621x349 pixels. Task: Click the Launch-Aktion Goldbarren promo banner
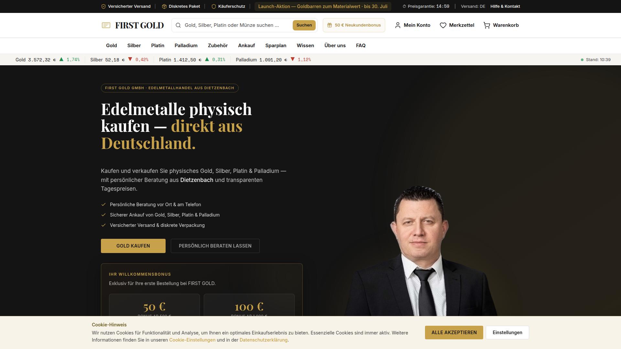[323, 6]
